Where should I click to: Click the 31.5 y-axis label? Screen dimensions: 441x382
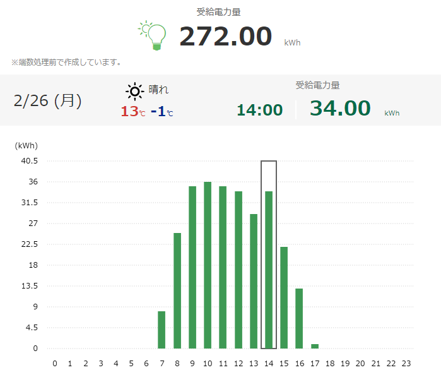(x=29, y=203)
